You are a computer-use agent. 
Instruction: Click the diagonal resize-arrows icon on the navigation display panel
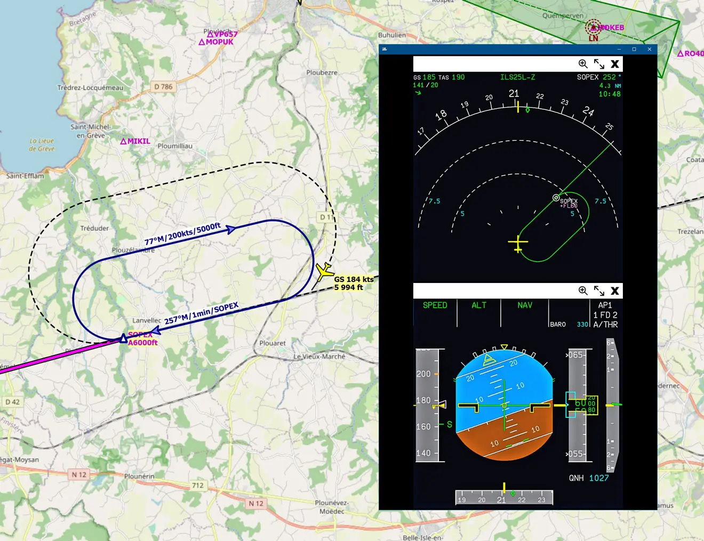599,63
